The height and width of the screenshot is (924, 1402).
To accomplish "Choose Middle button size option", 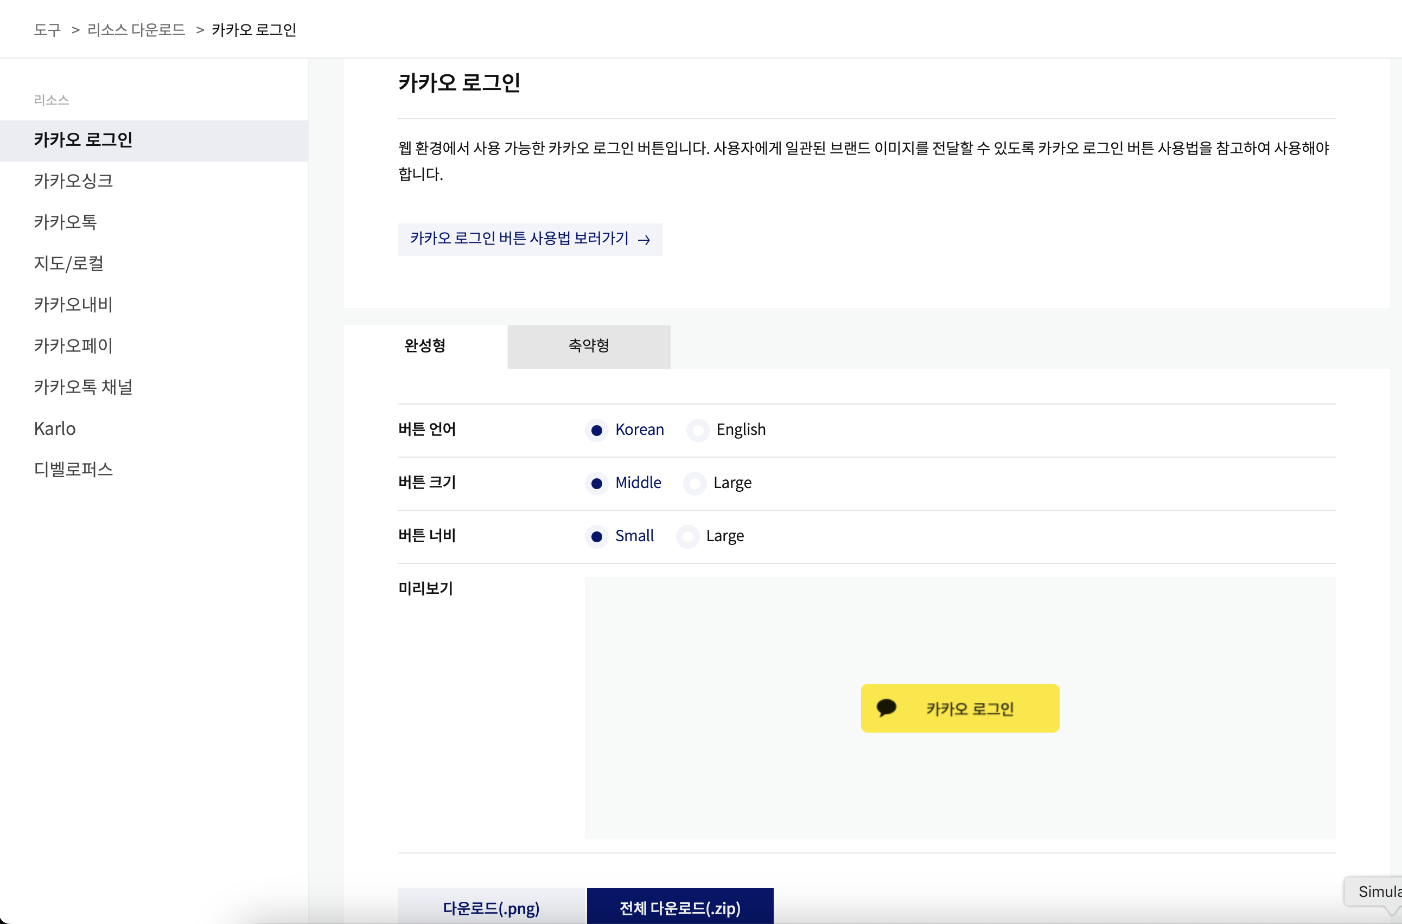I will point(597,483).
